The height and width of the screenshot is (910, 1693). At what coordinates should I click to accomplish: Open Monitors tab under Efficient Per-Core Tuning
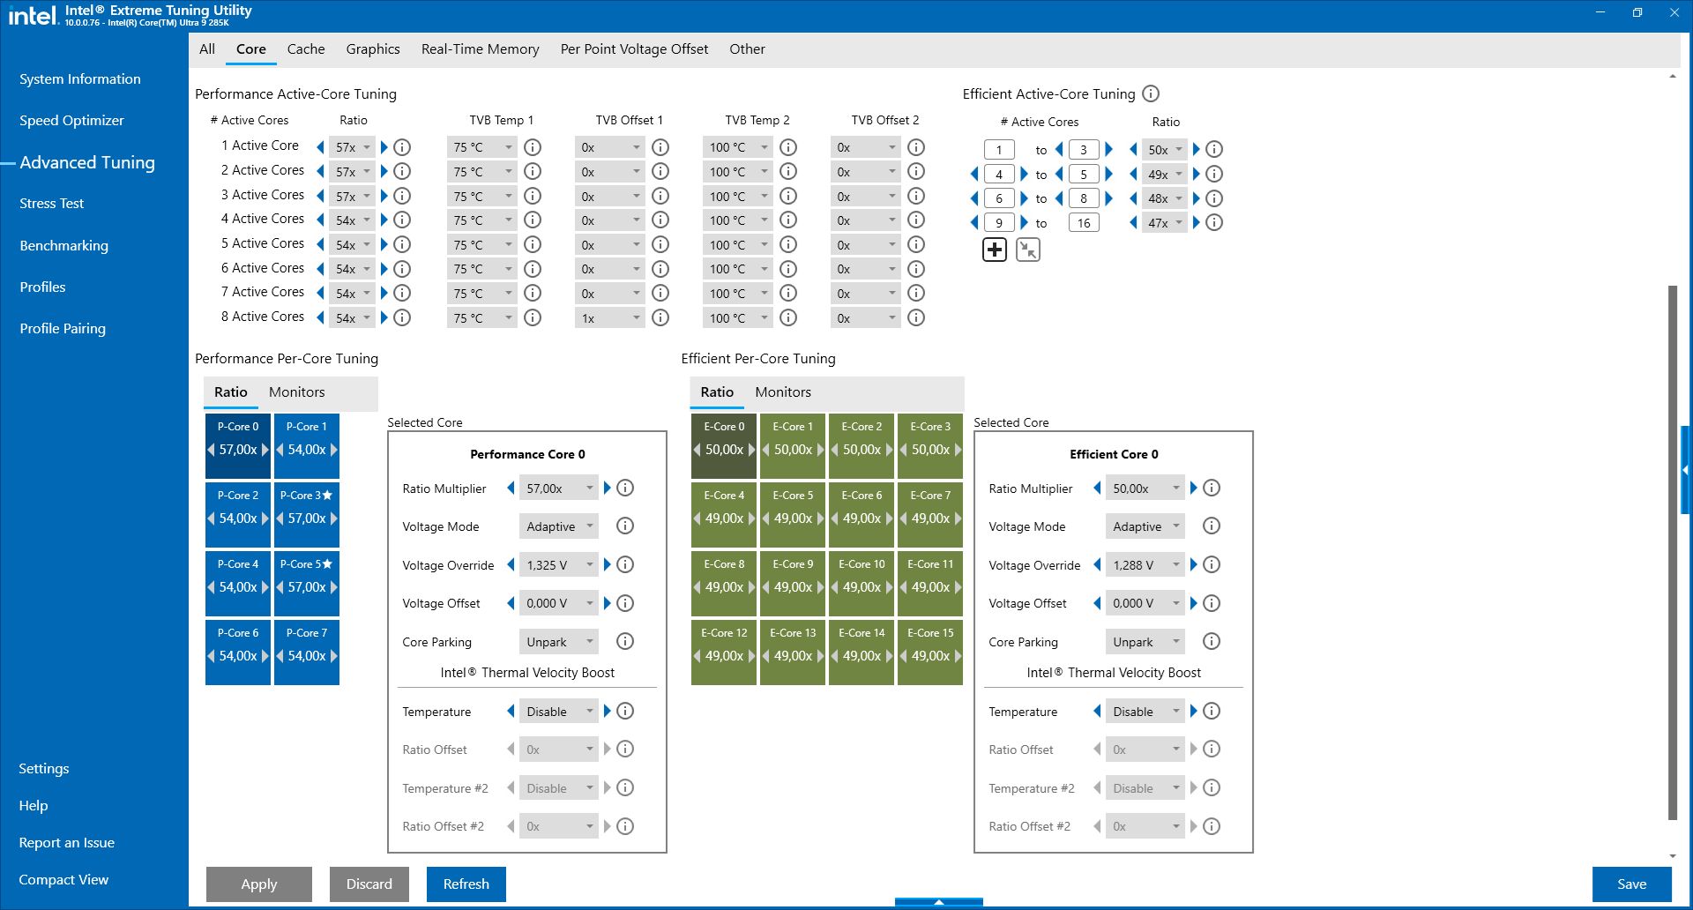coord(783,392)
